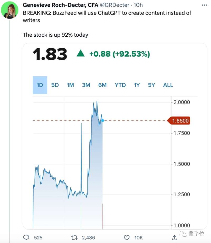Open Genevieve Roch-Decter's profile avatar
The height and width of the screenshot is (243, 211).
point(9,10)
